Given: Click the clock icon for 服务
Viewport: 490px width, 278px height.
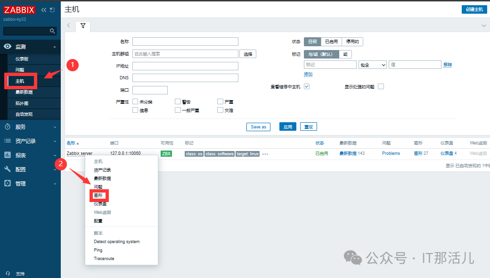Looking at the screenshot, I should (x=8, y=127).
